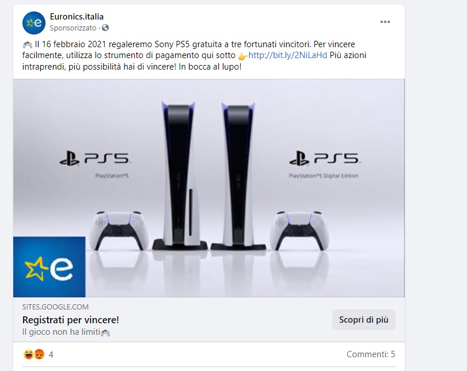
Task: Click the laughing reaction emoji
Action: pos(29,354)
